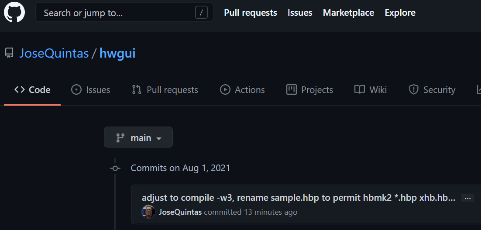This screenshot has width=481, height=230.
Task: Open the main branch dropdown
Action: coord(138,137)
